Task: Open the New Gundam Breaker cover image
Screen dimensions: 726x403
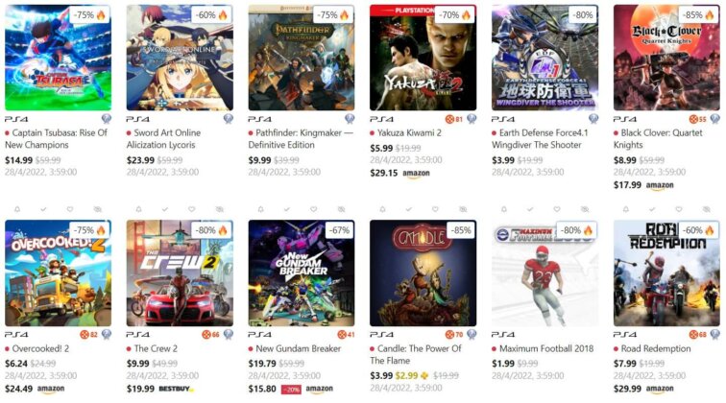Action: pos(302,273)
